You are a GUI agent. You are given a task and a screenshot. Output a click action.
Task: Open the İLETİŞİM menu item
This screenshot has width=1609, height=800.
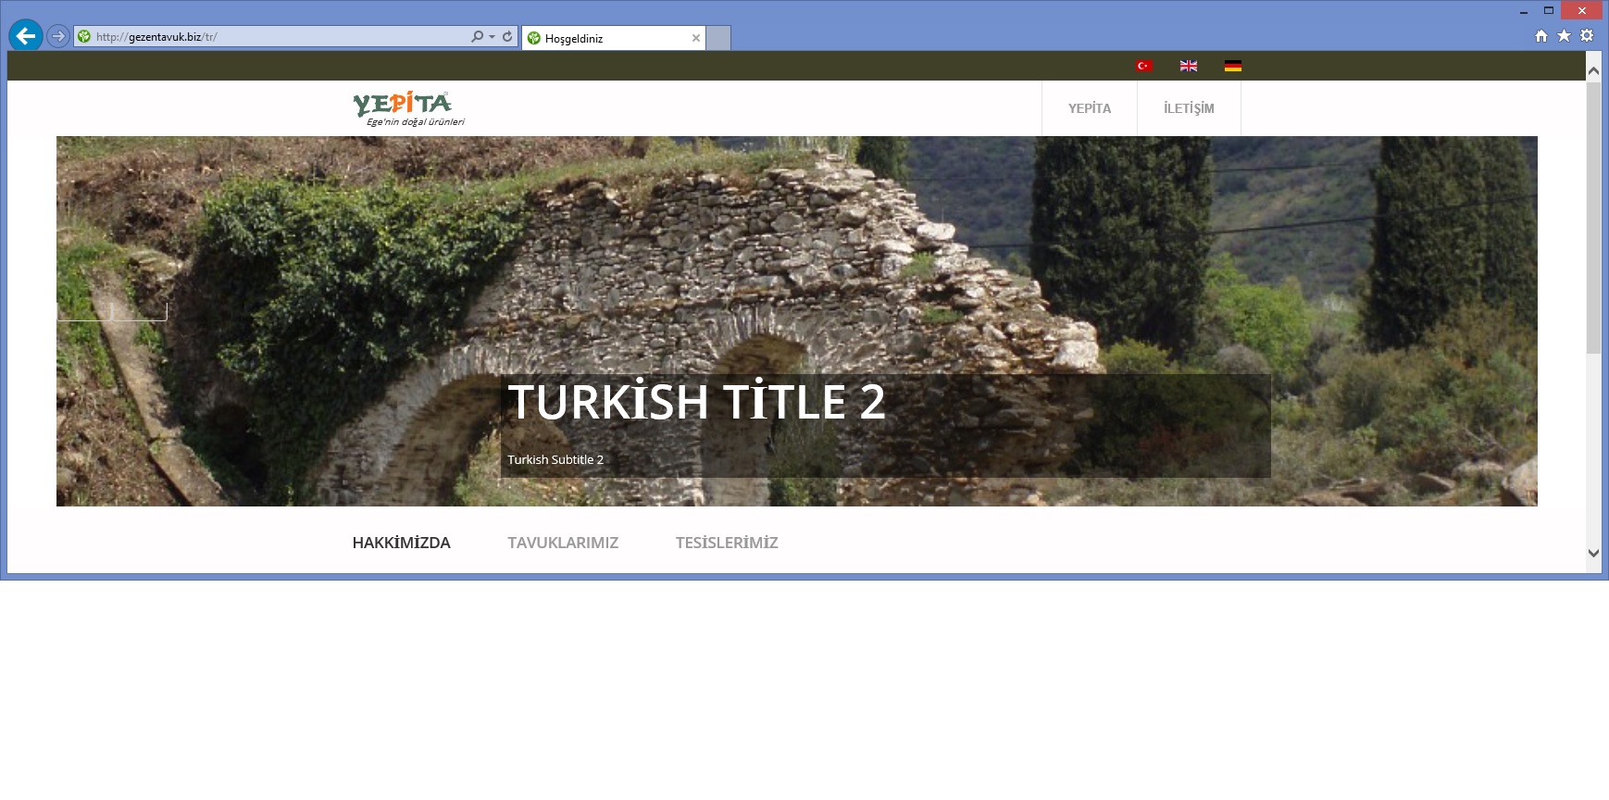coord(1189,108)
